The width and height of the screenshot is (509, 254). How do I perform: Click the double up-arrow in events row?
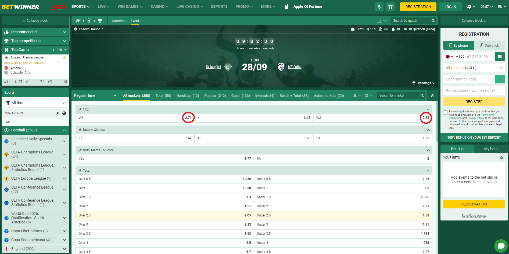(x=58, y=113)
